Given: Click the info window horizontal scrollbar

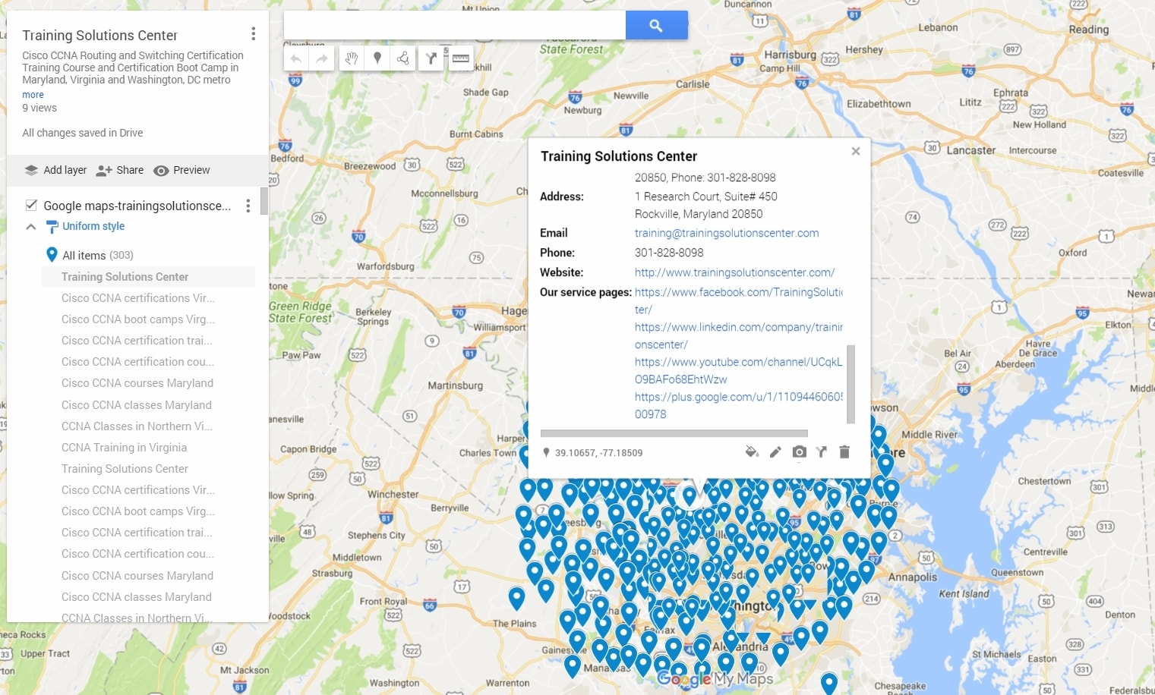Looking at the screenshot, I should click(674, 433).
